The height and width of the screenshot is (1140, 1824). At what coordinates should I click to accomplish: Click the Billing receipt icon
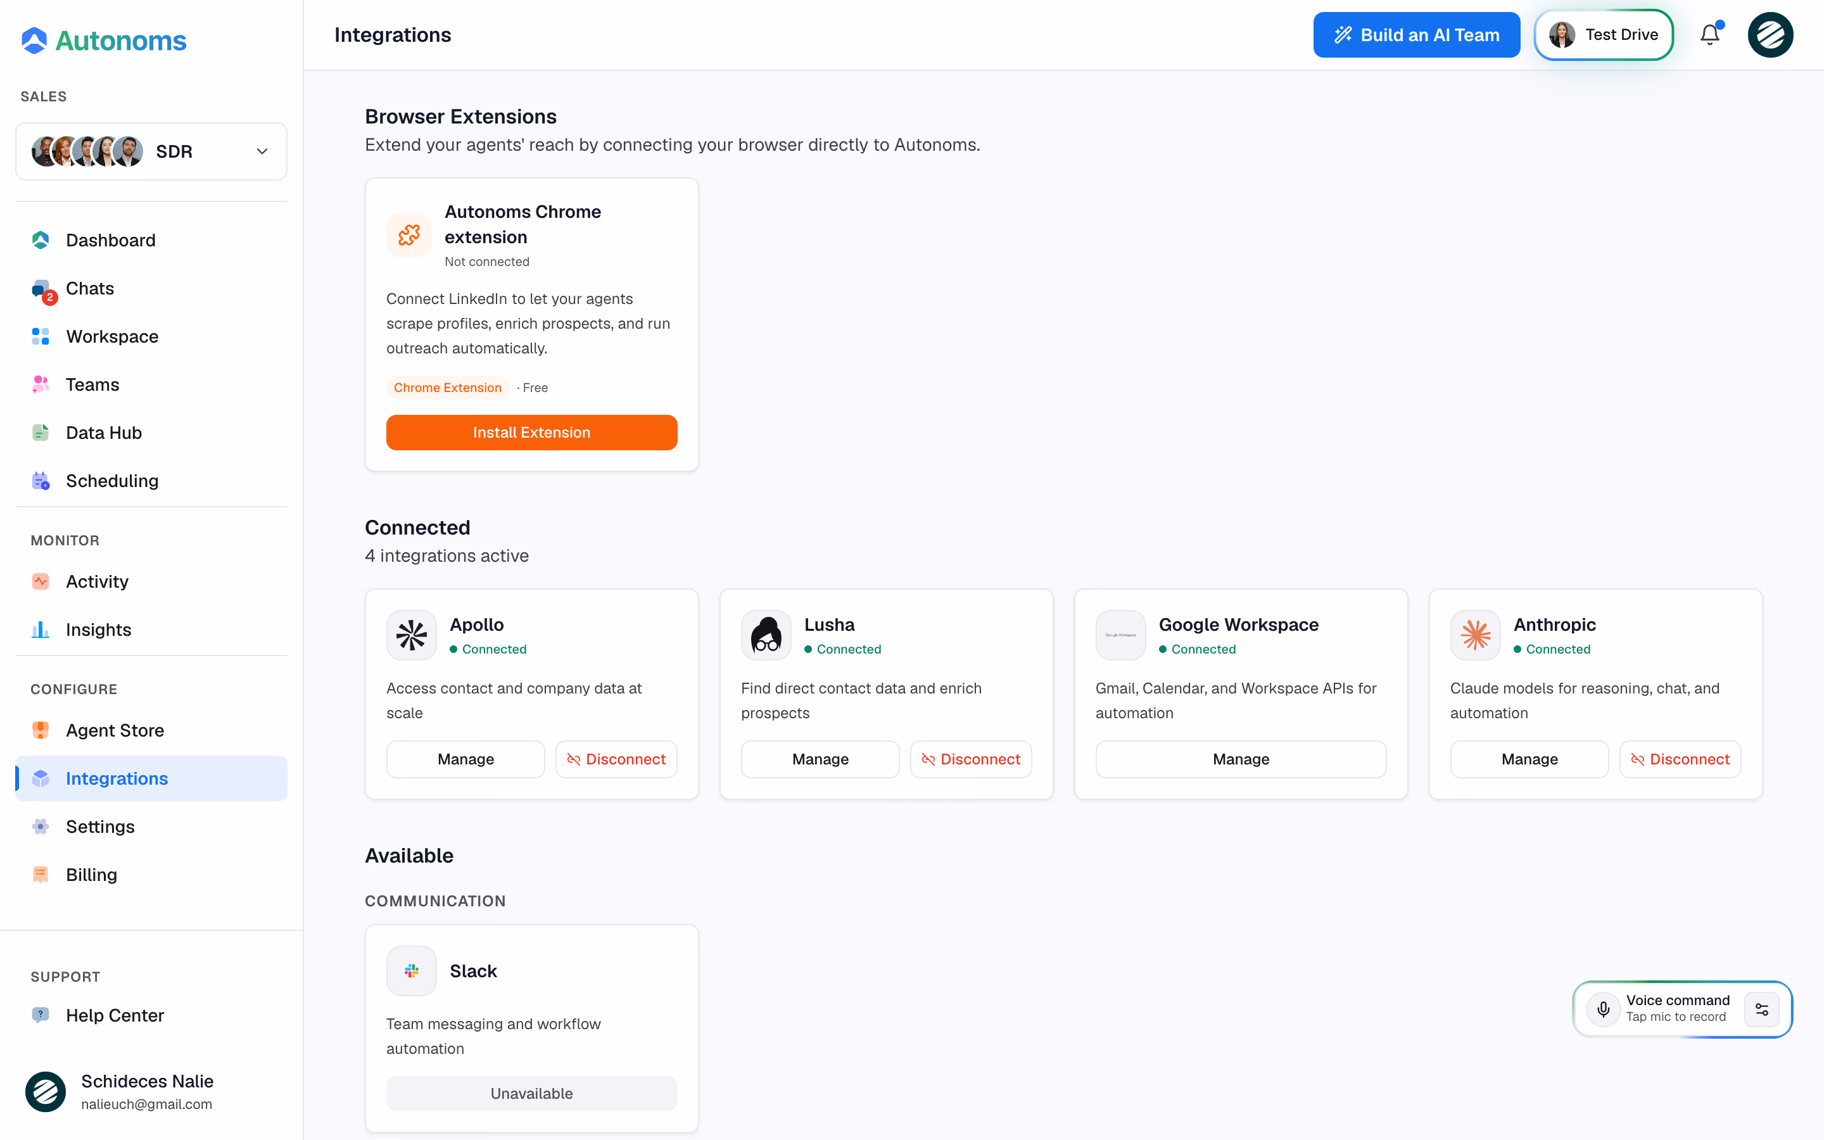[41, 875]
